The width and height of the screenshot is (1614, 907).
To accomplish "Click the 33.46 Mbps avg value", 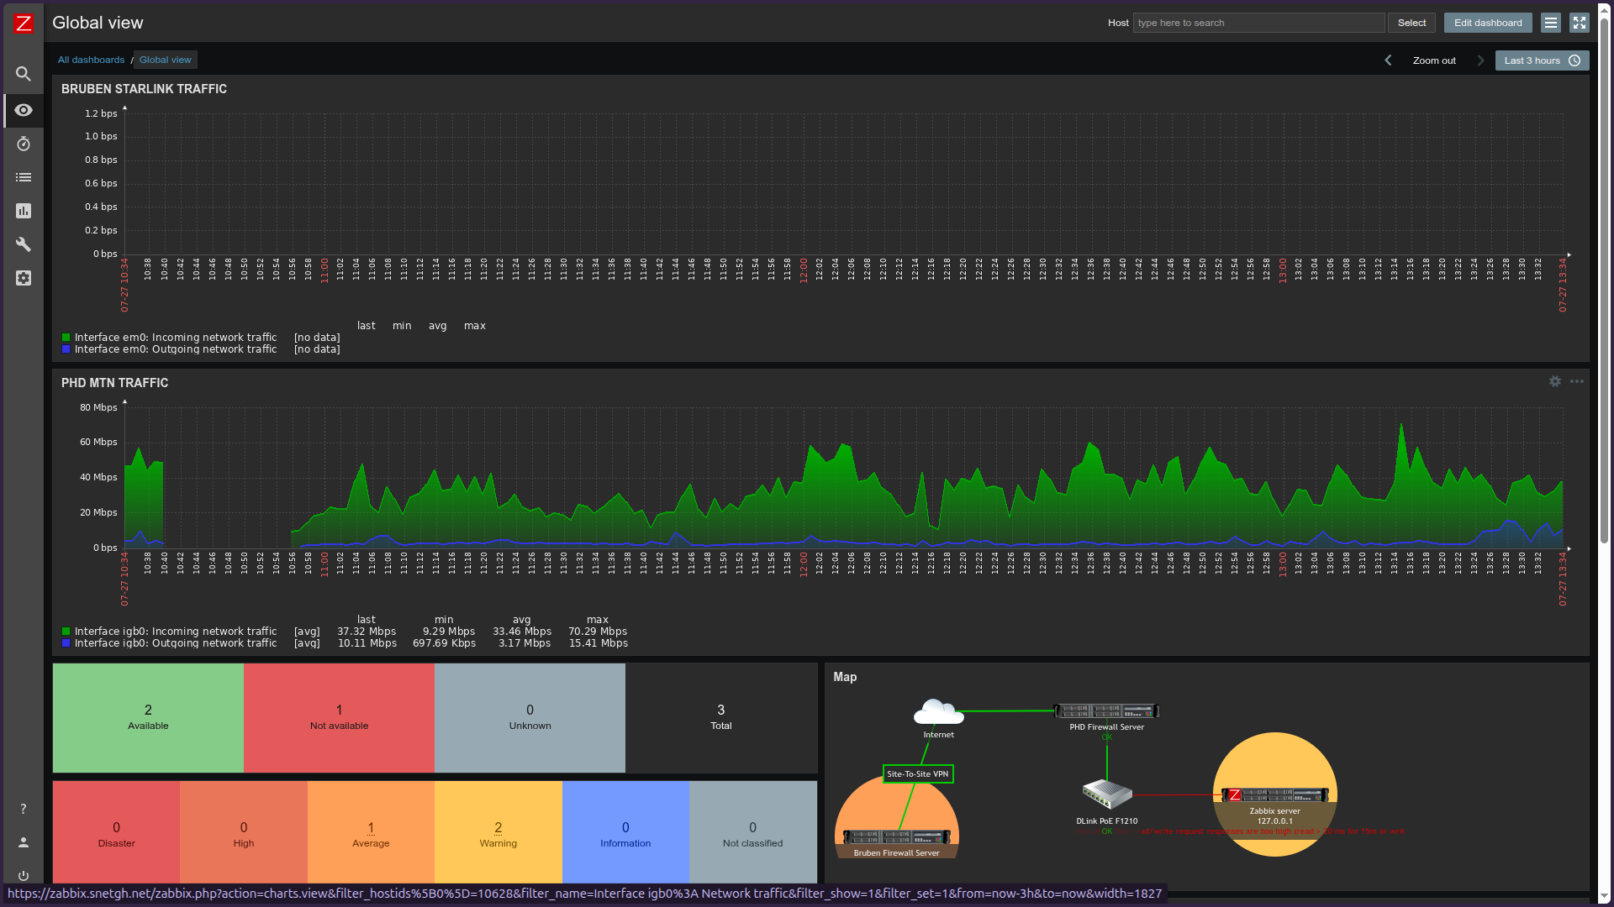I will [x=522, y=632].
